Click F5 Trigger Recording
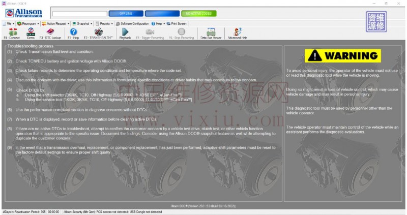The width and height of the screenshot is (407, 215). [x=150, y=33]
